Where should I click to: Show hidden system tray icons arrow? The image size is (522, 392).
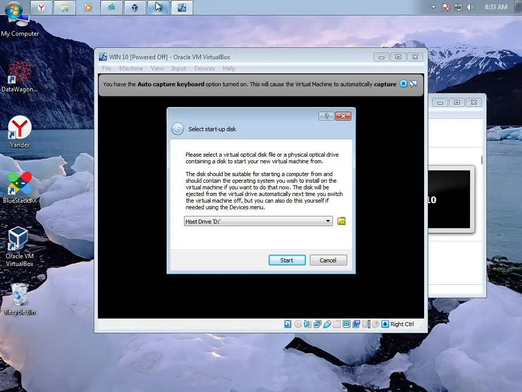(433, 7)
